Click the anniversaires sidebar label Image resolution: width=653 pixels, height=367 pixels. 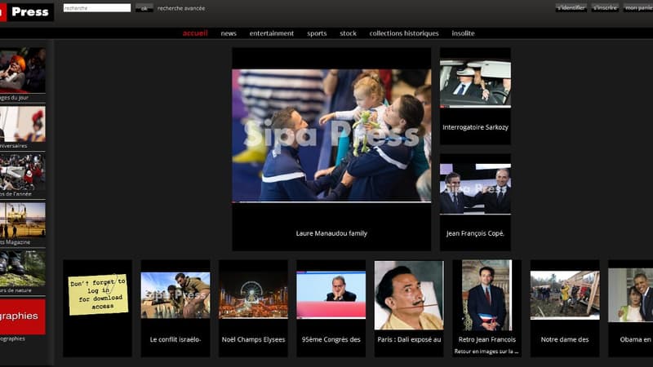click(13, 146)
